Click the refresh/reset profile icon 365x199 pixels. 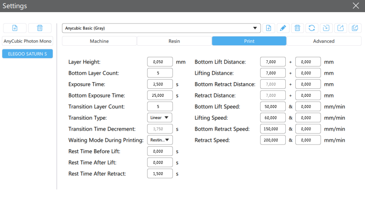pyautogui.click(x=311, y=28)
